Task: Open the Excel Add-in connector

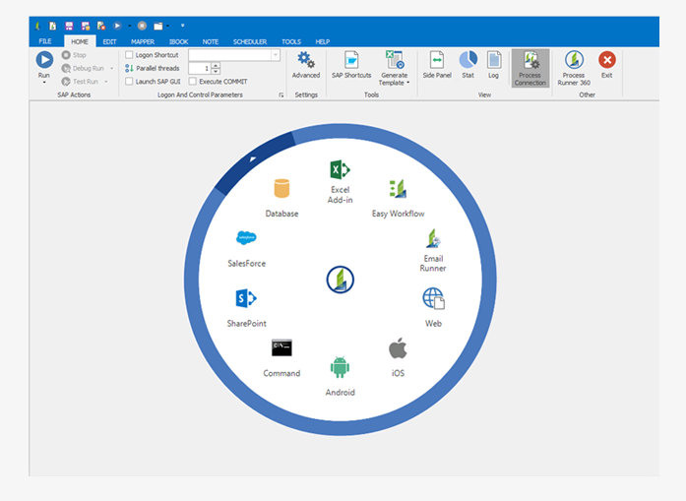Action: [x=340, y=181]
